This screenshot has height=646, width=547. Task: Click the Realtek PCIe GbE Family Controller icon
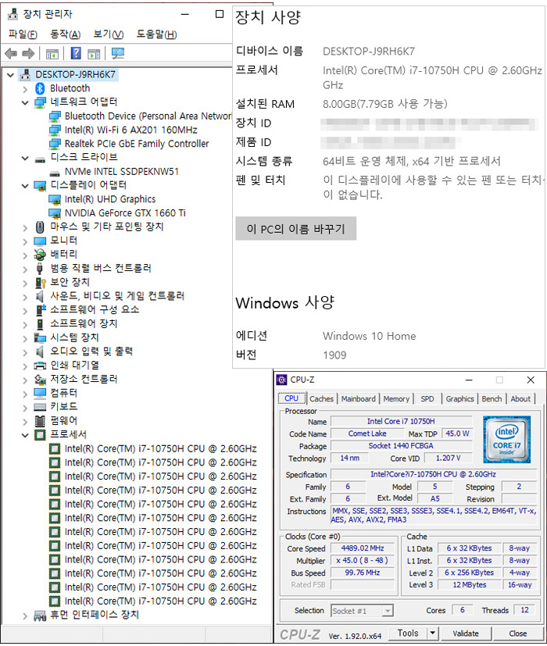55,144
